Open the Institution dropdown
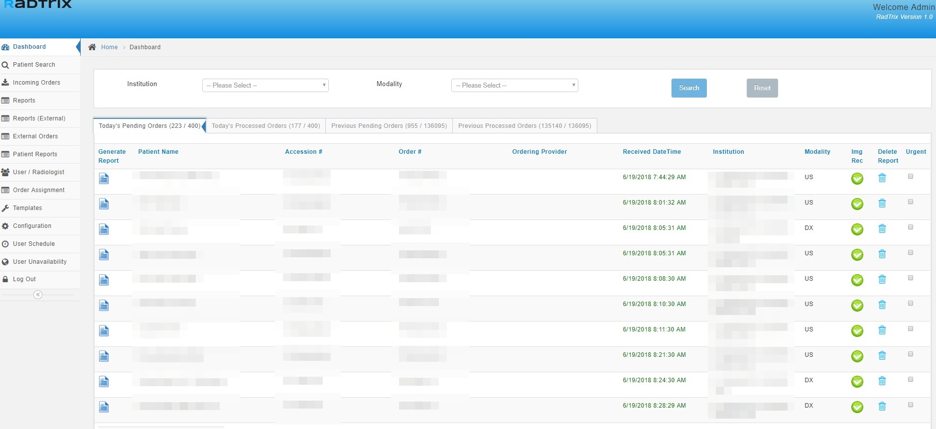 (265, 86)
